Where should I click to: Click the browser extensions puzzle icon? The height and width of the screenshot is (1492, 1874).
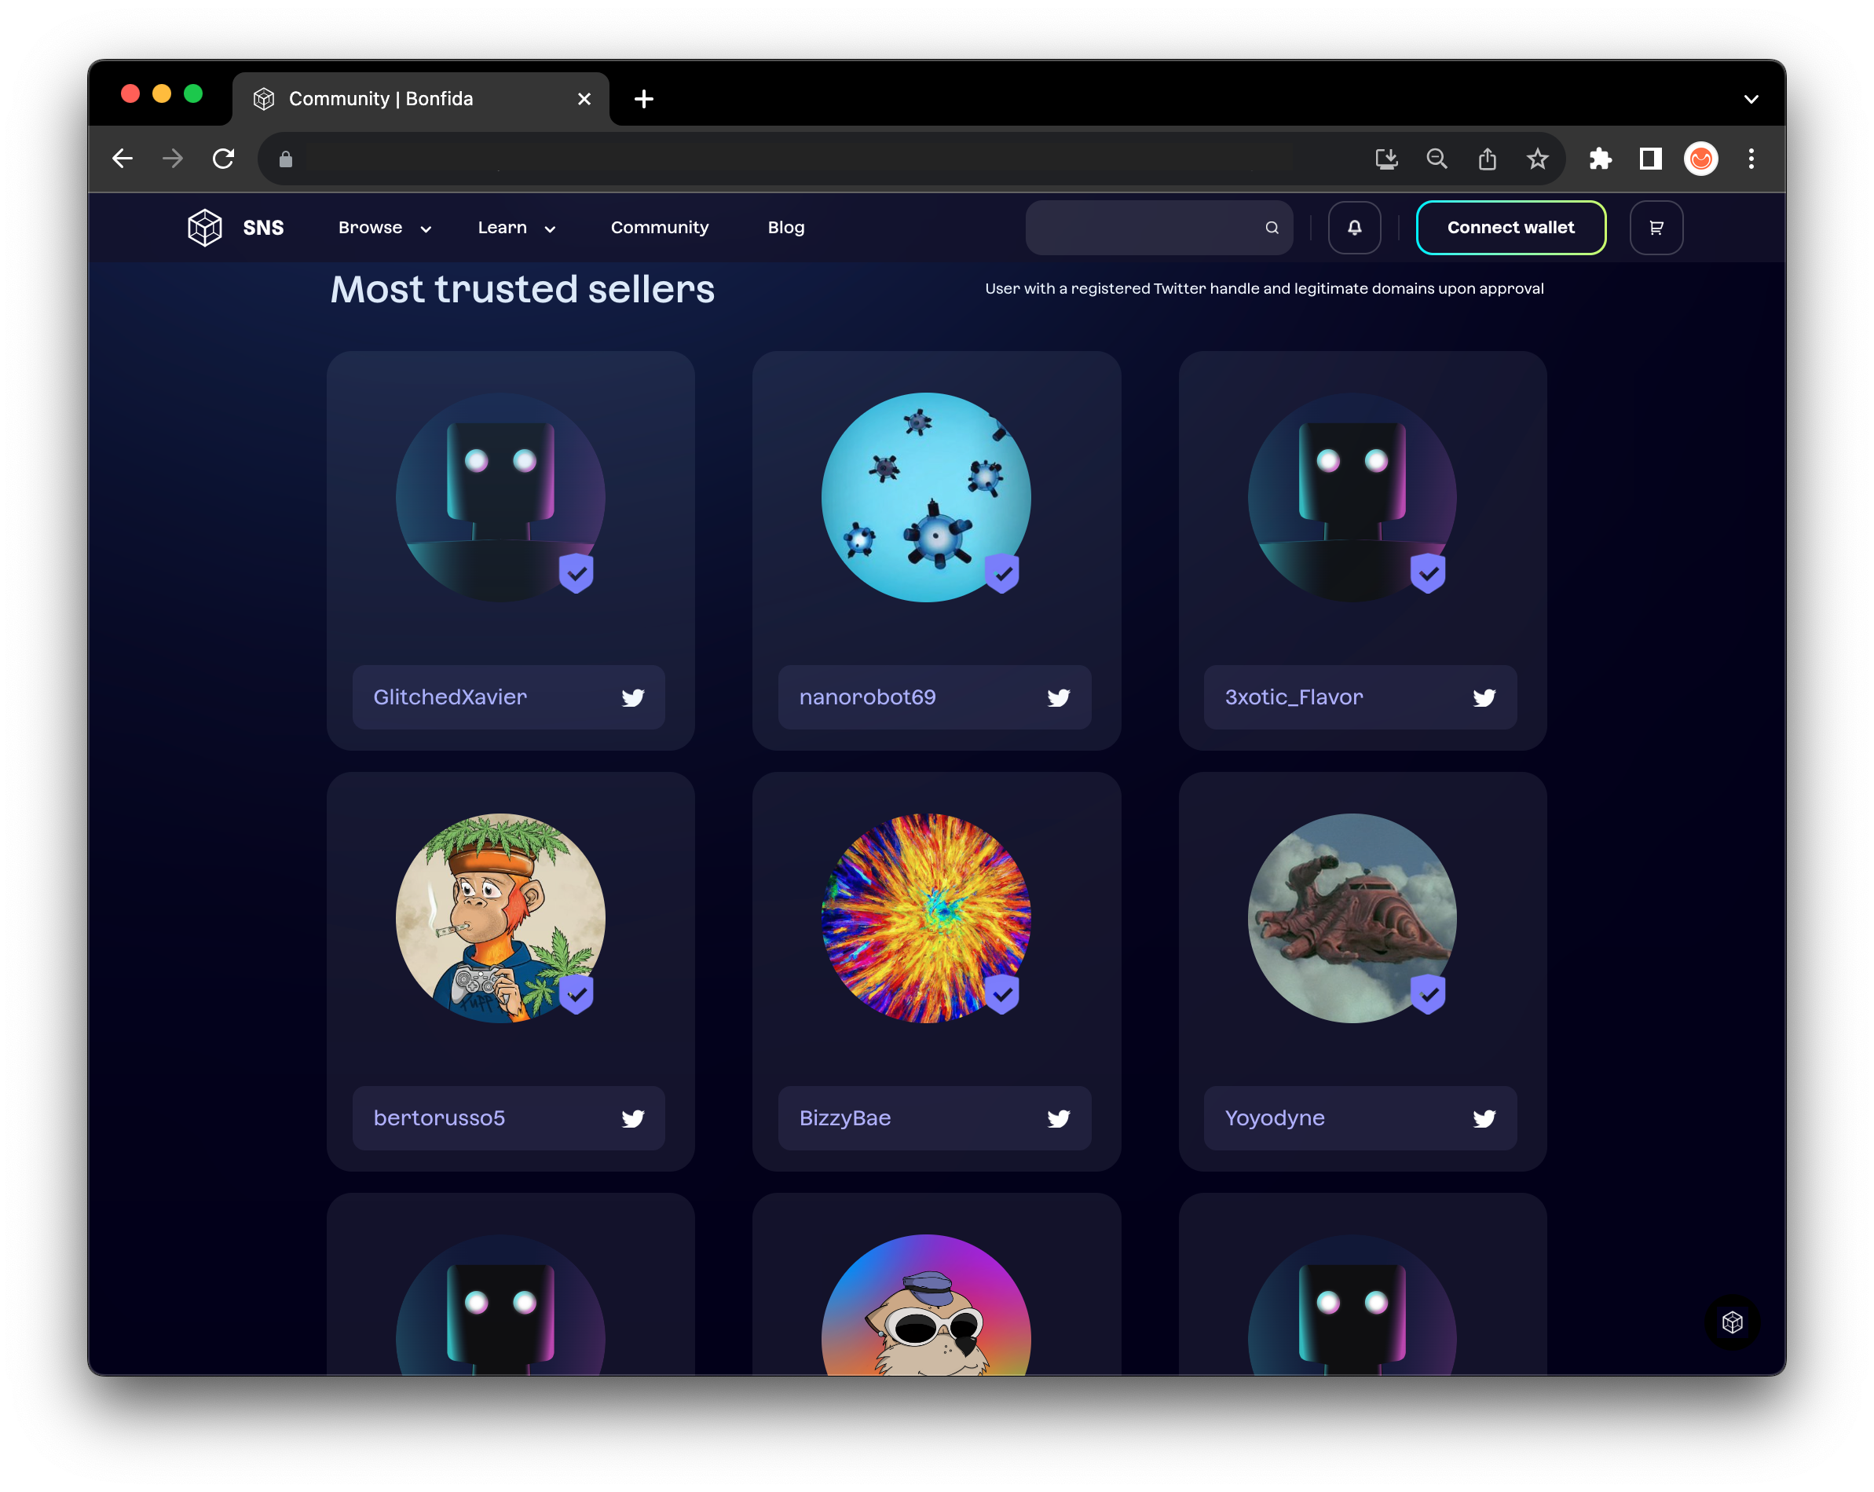(1600, 159)
